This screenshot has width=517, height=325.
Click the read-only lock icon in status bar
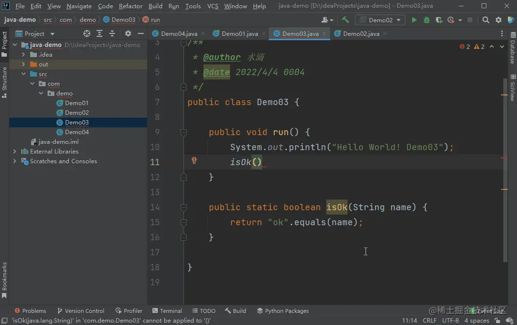(x=498, y=320)
